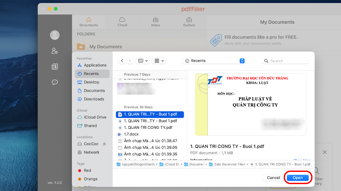The height and width of the screenshot is (191, 341).
Task: Click Zalo Received Files in path bar
Action: tap(227, 164)
